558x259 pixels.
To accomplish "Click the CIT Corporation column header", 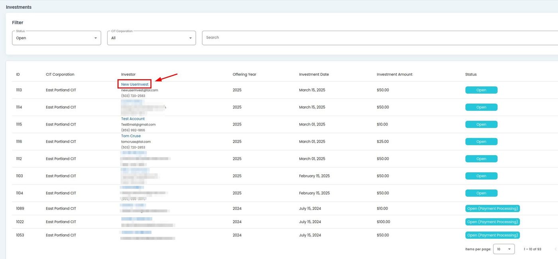I will tap(60, 74).
